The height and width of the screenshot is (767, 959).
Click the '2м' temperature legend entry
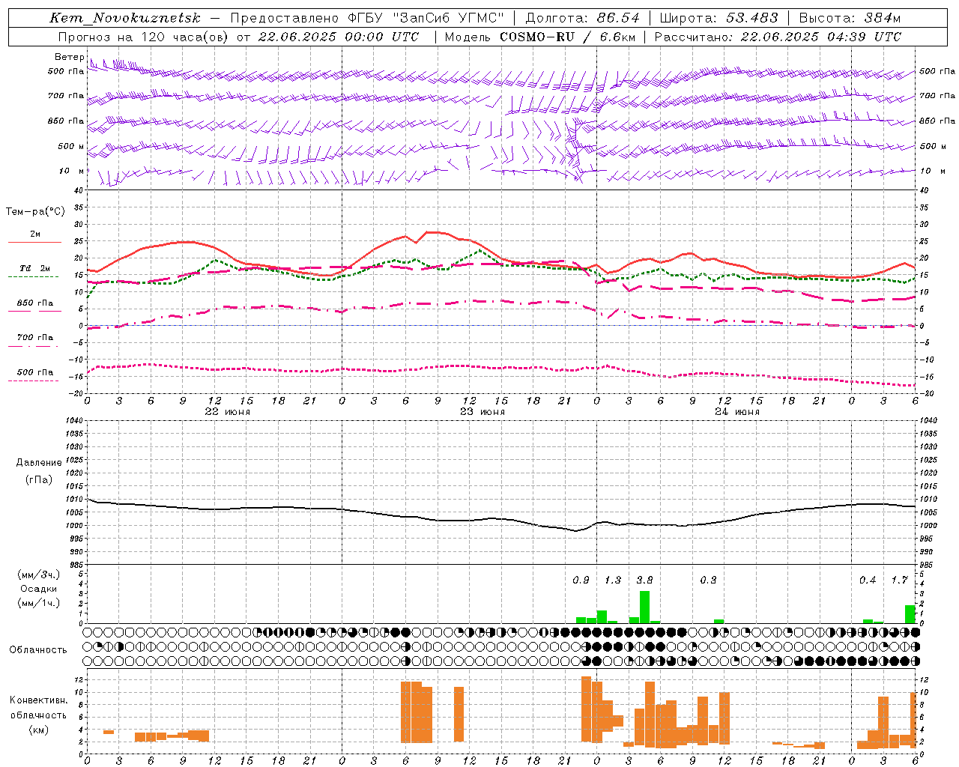[35, 234]
